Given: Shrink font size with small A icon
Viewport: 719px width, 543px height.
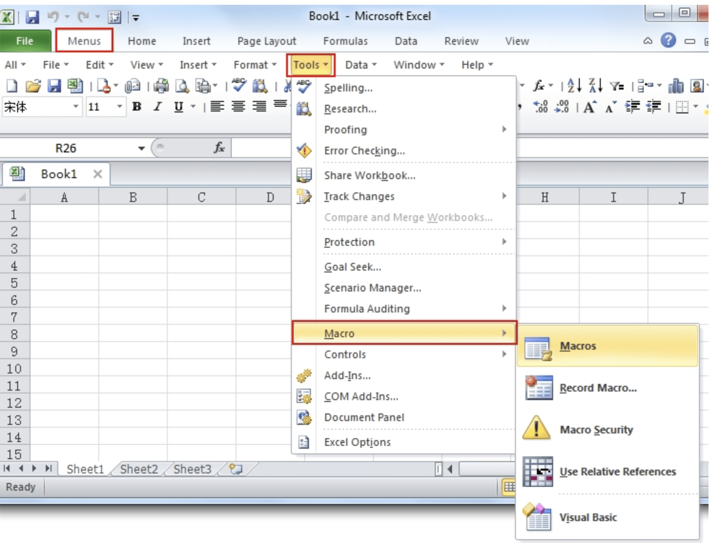Looking at the screenshot, I should 611,108.
